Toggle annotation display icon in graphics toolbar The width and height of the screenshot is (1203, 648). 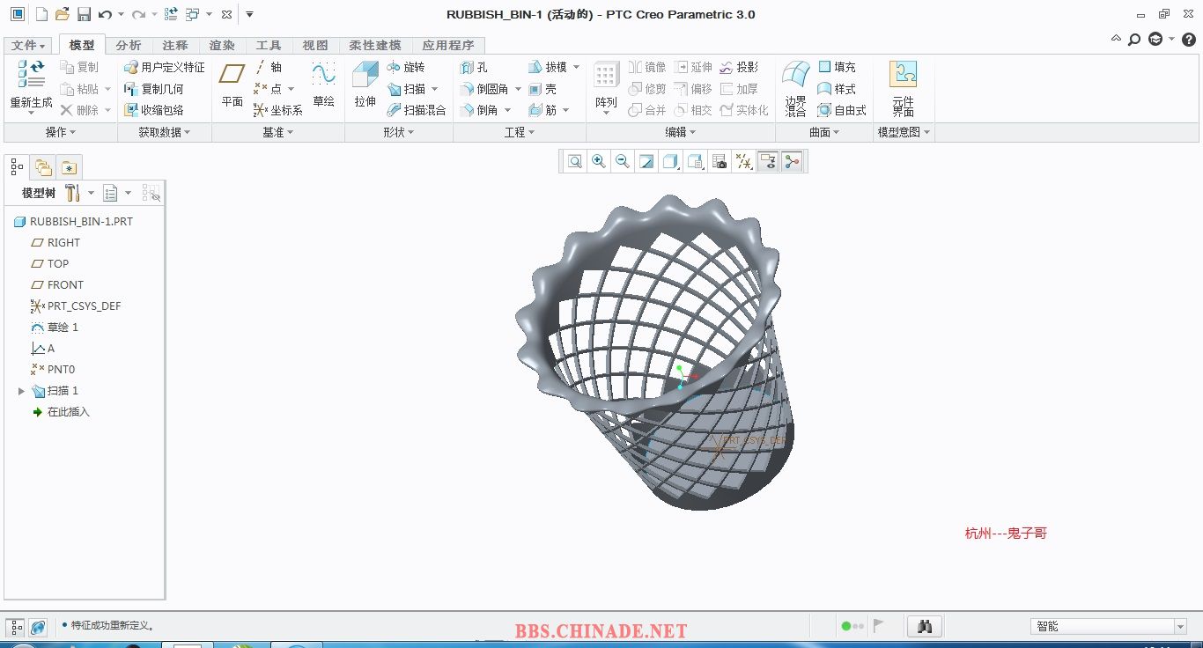[768, 161]
